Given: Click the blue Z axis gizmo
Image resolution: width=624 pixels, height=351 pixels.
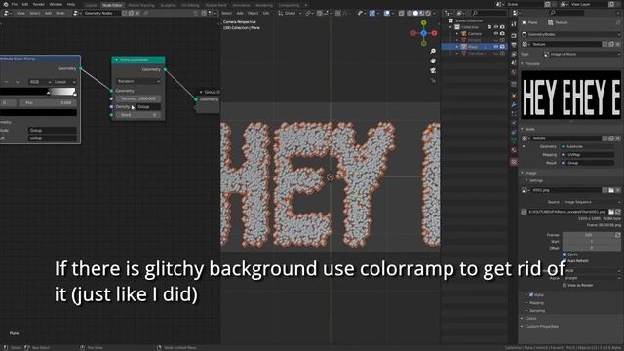Looking at the screenshot, I should tap(424, 33).
